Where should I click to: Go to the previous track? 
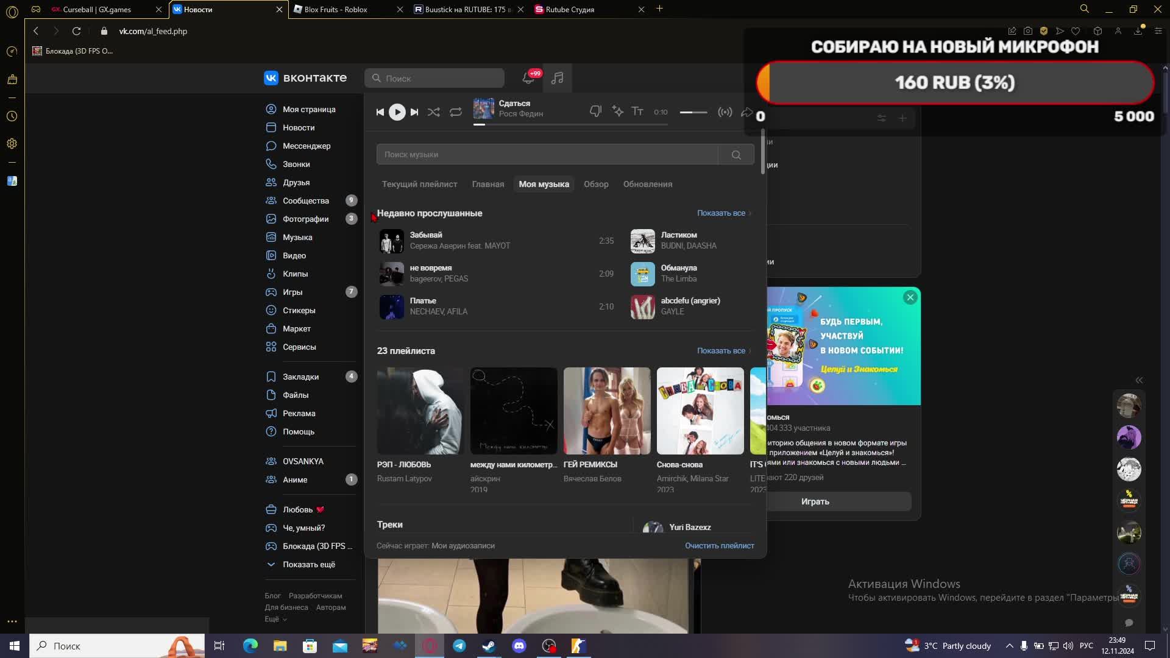pyautogui.click(x=380, y=112)
